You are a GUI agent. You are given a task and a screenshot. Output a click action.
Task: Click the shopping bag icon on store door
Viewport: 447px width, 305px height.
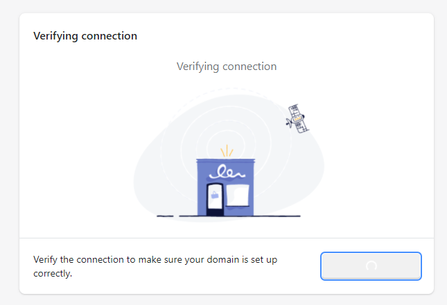pos(215,195)
